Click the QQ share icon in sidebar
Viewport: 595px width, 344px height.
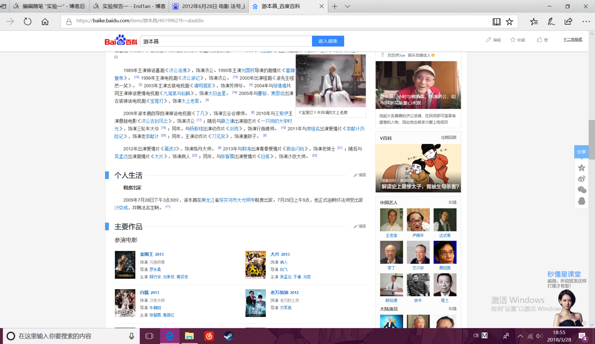(582, 201)
